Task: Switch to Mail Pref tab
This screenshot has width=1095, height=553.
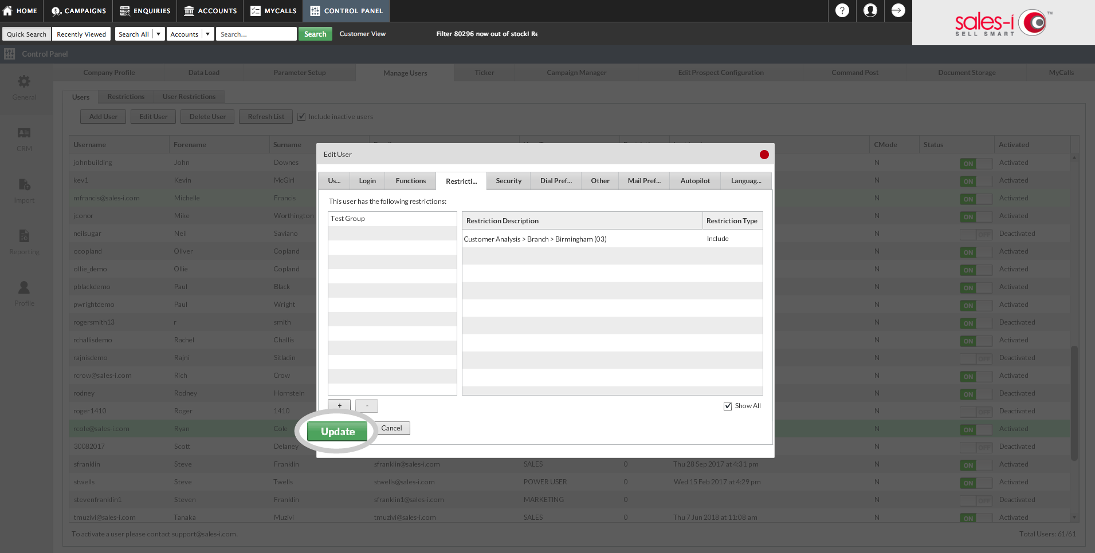Action: coord(644,181)
